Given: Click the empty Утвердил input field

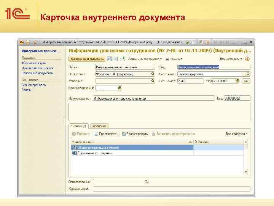Looking at the screenshot, I should point(123,81).
